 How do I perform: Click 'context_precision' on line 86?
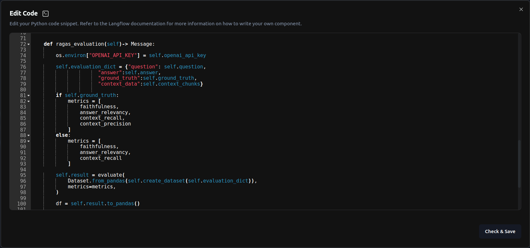[105, 124]
